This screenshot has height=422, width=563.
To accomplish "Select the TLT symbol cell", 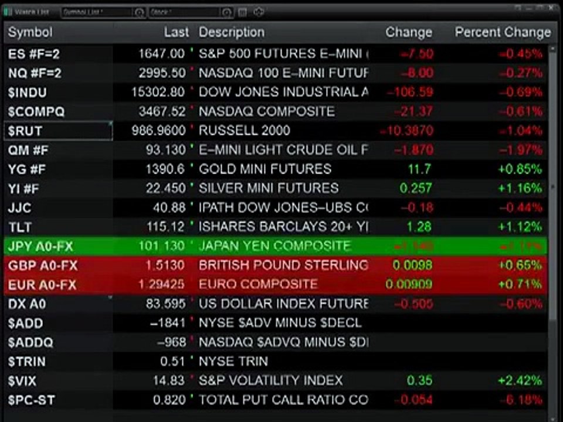I will (x=59, y=227).
